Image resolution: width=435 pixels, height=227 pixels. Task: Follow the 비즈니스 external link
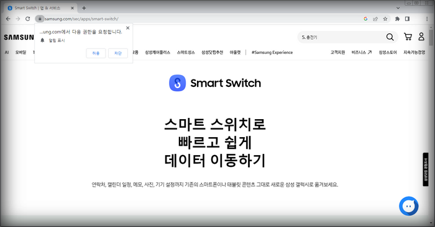tap(362, 52)
